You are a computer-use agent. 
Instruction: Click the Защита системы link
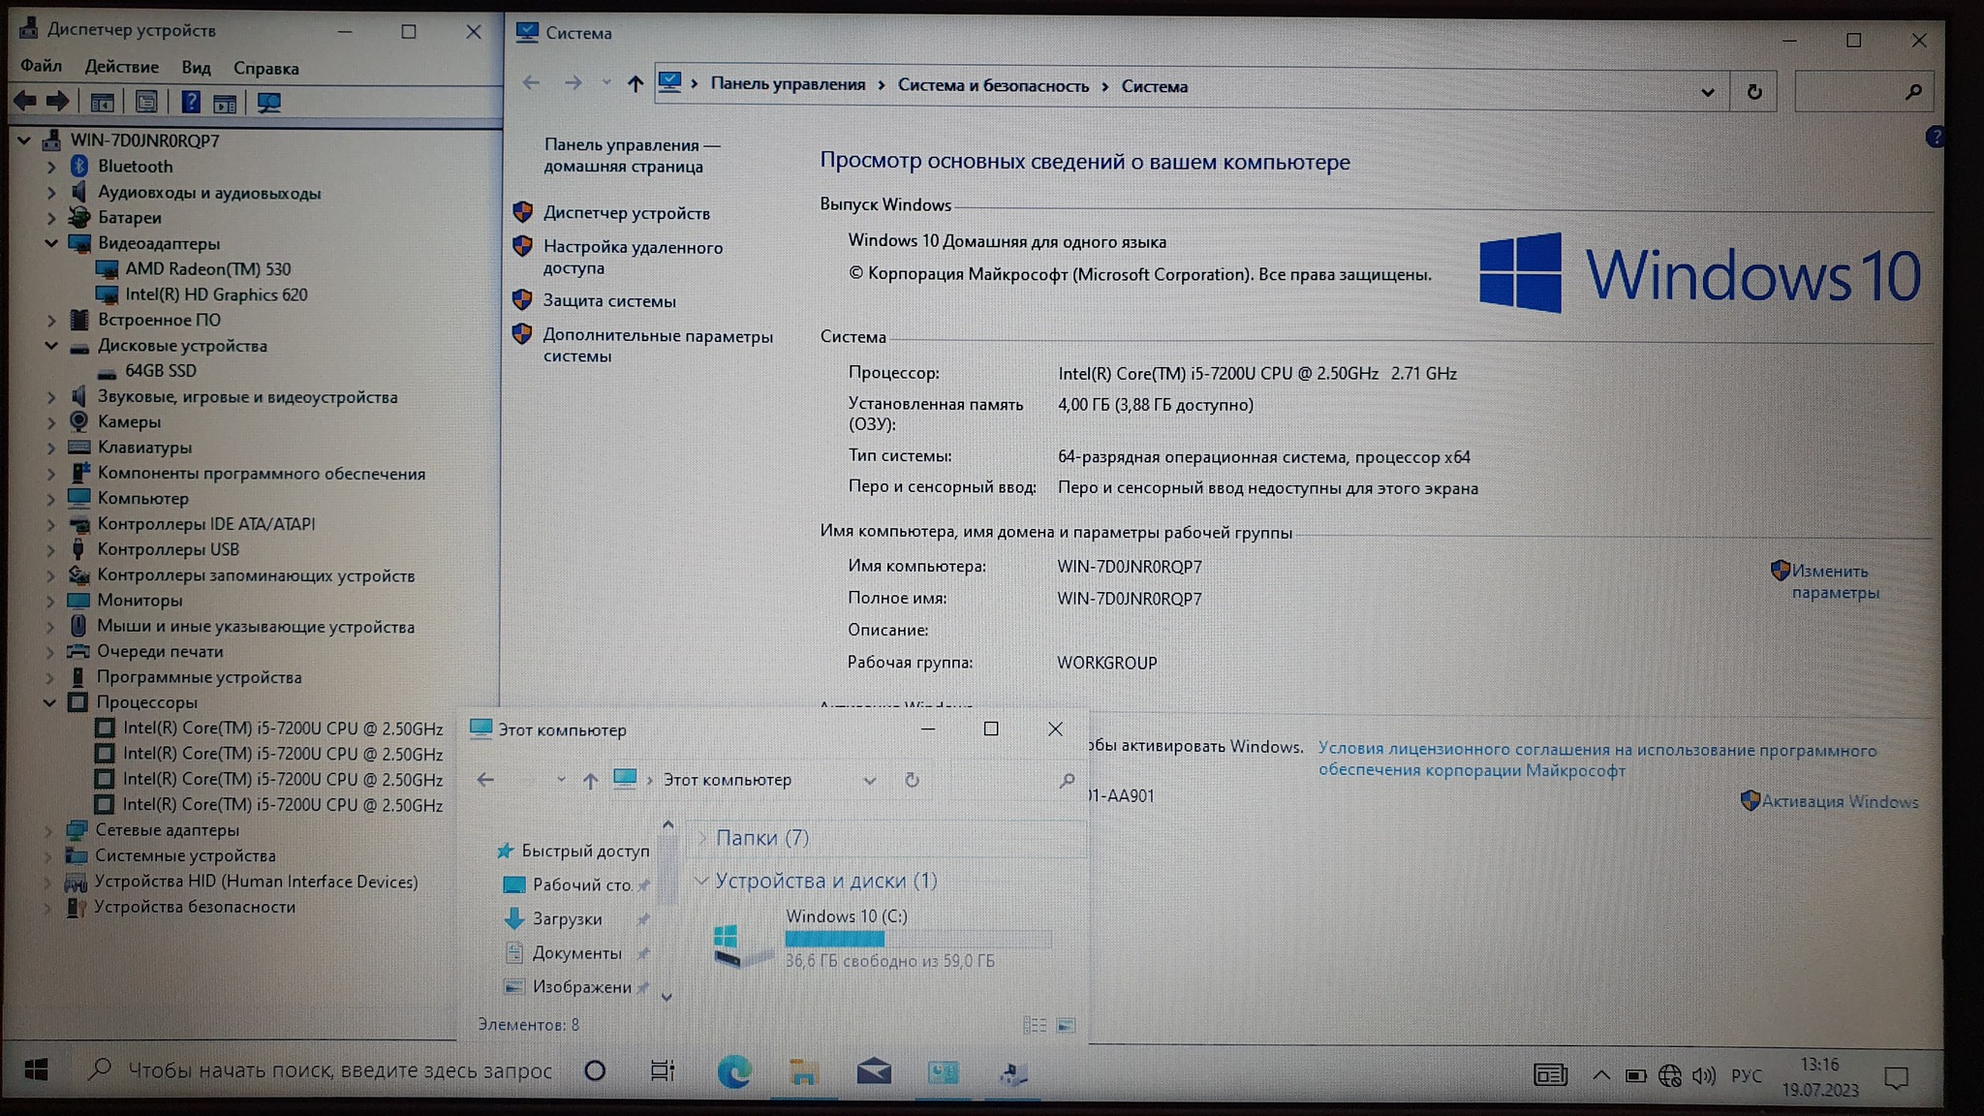coord(608,301)
